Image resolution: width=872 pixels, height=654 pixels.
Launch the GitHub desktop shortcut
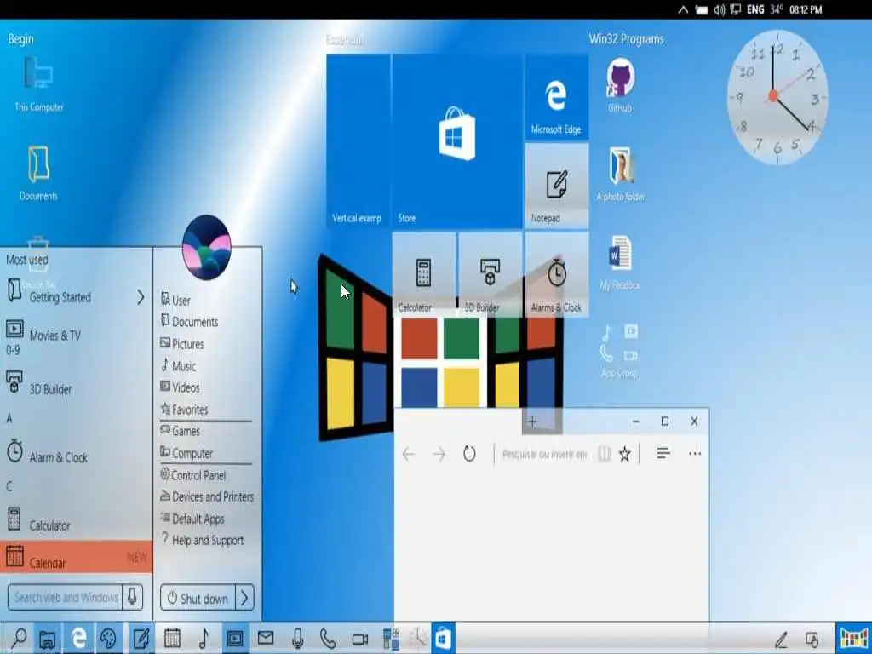click(620, 85)
